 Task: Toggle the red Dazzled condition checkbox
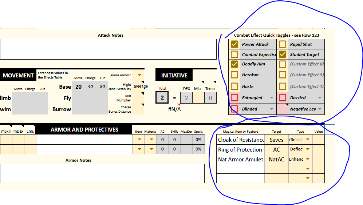[283, 97]
